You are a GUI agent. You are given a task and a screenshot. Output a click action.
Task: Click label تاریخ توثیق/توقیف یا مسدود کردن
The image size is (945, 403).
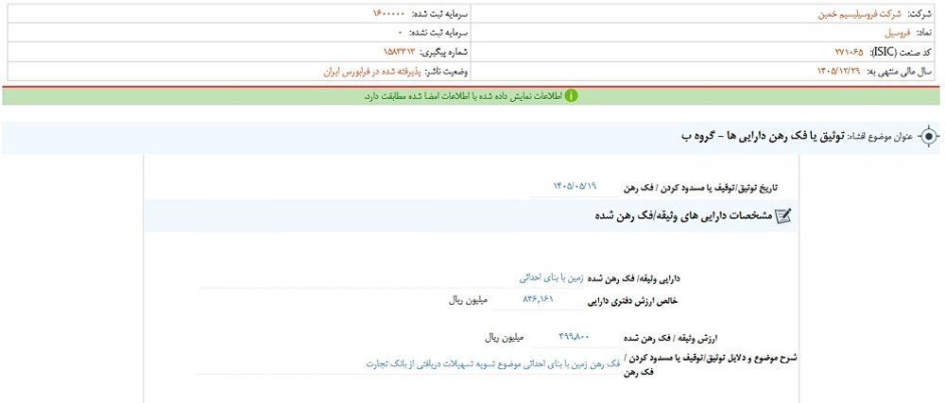pyautogui.click(x=700, y=188)
